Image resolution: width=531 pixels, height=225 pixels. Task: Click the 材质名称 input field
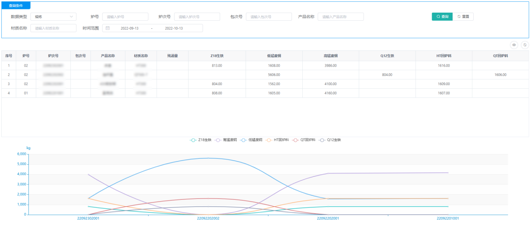pyautogui.click(x=53, y=28)
